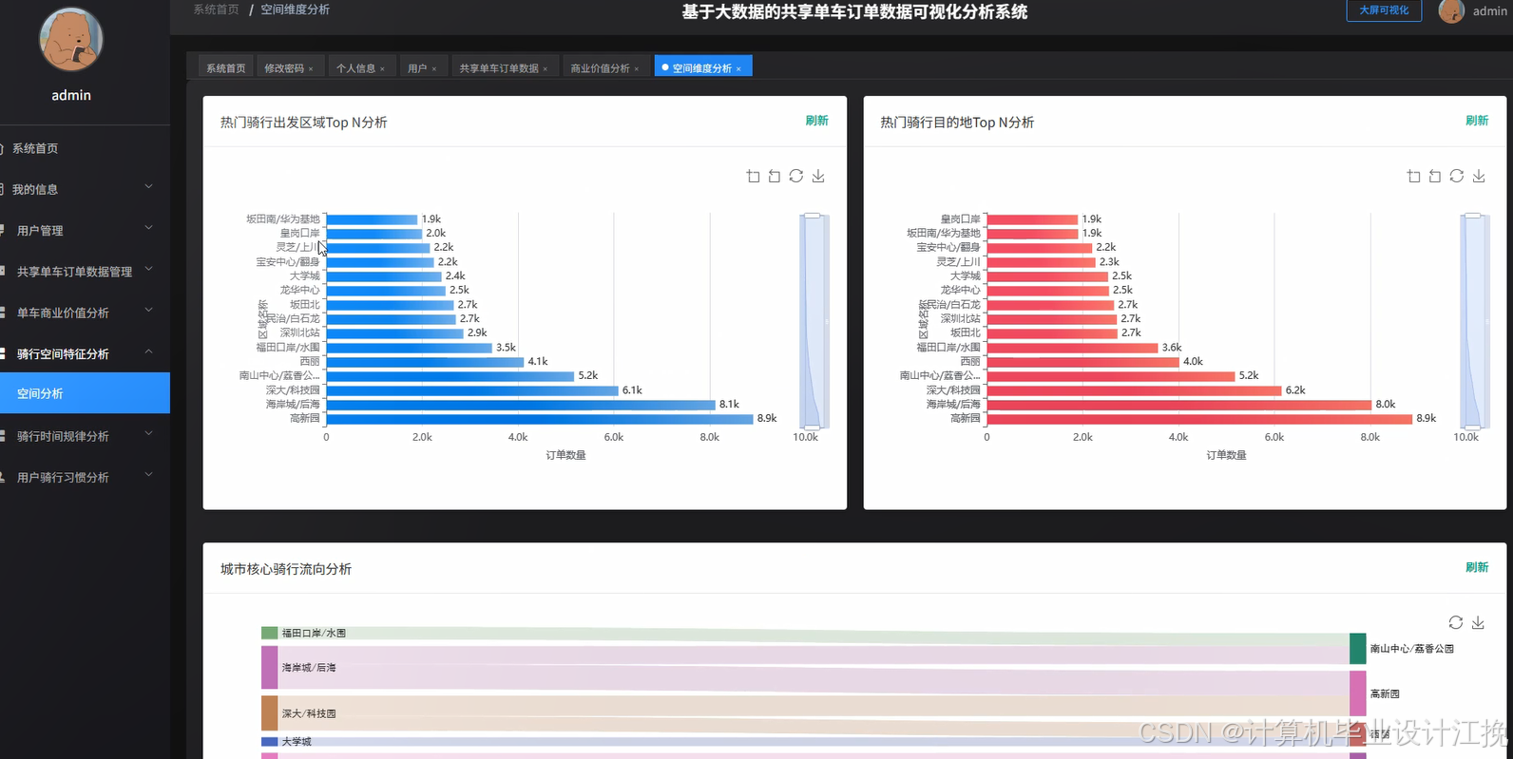Refresh the 城市核心骑行流向分析 panel

[x=1477, y=567]
